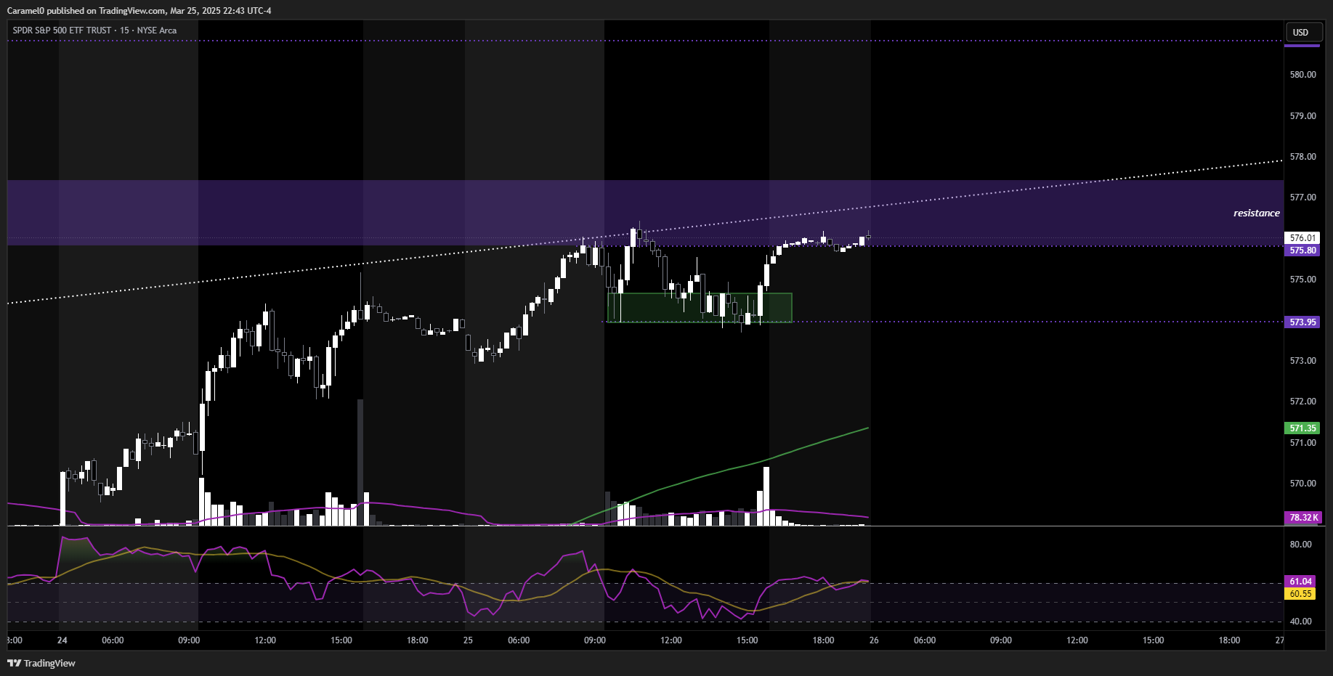
Task: Click the 572.00 price axis label
Action: pos(1302,402)
